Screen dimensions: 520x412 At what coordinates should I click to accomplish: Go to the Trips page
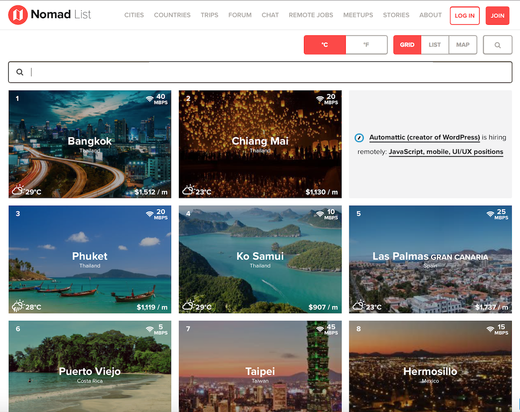(209, 15)
